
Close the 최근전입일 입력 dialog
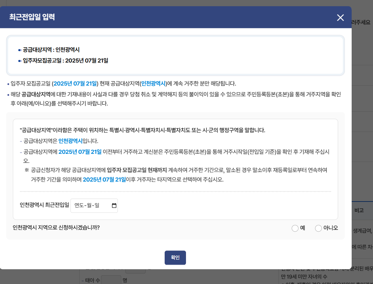340,18
